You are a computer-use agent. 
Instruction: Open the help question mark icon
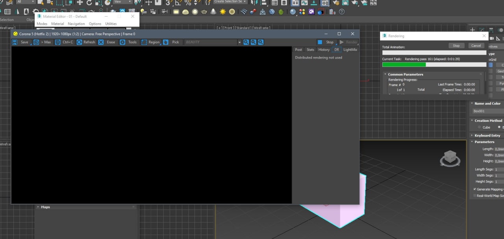pos(341,12)
